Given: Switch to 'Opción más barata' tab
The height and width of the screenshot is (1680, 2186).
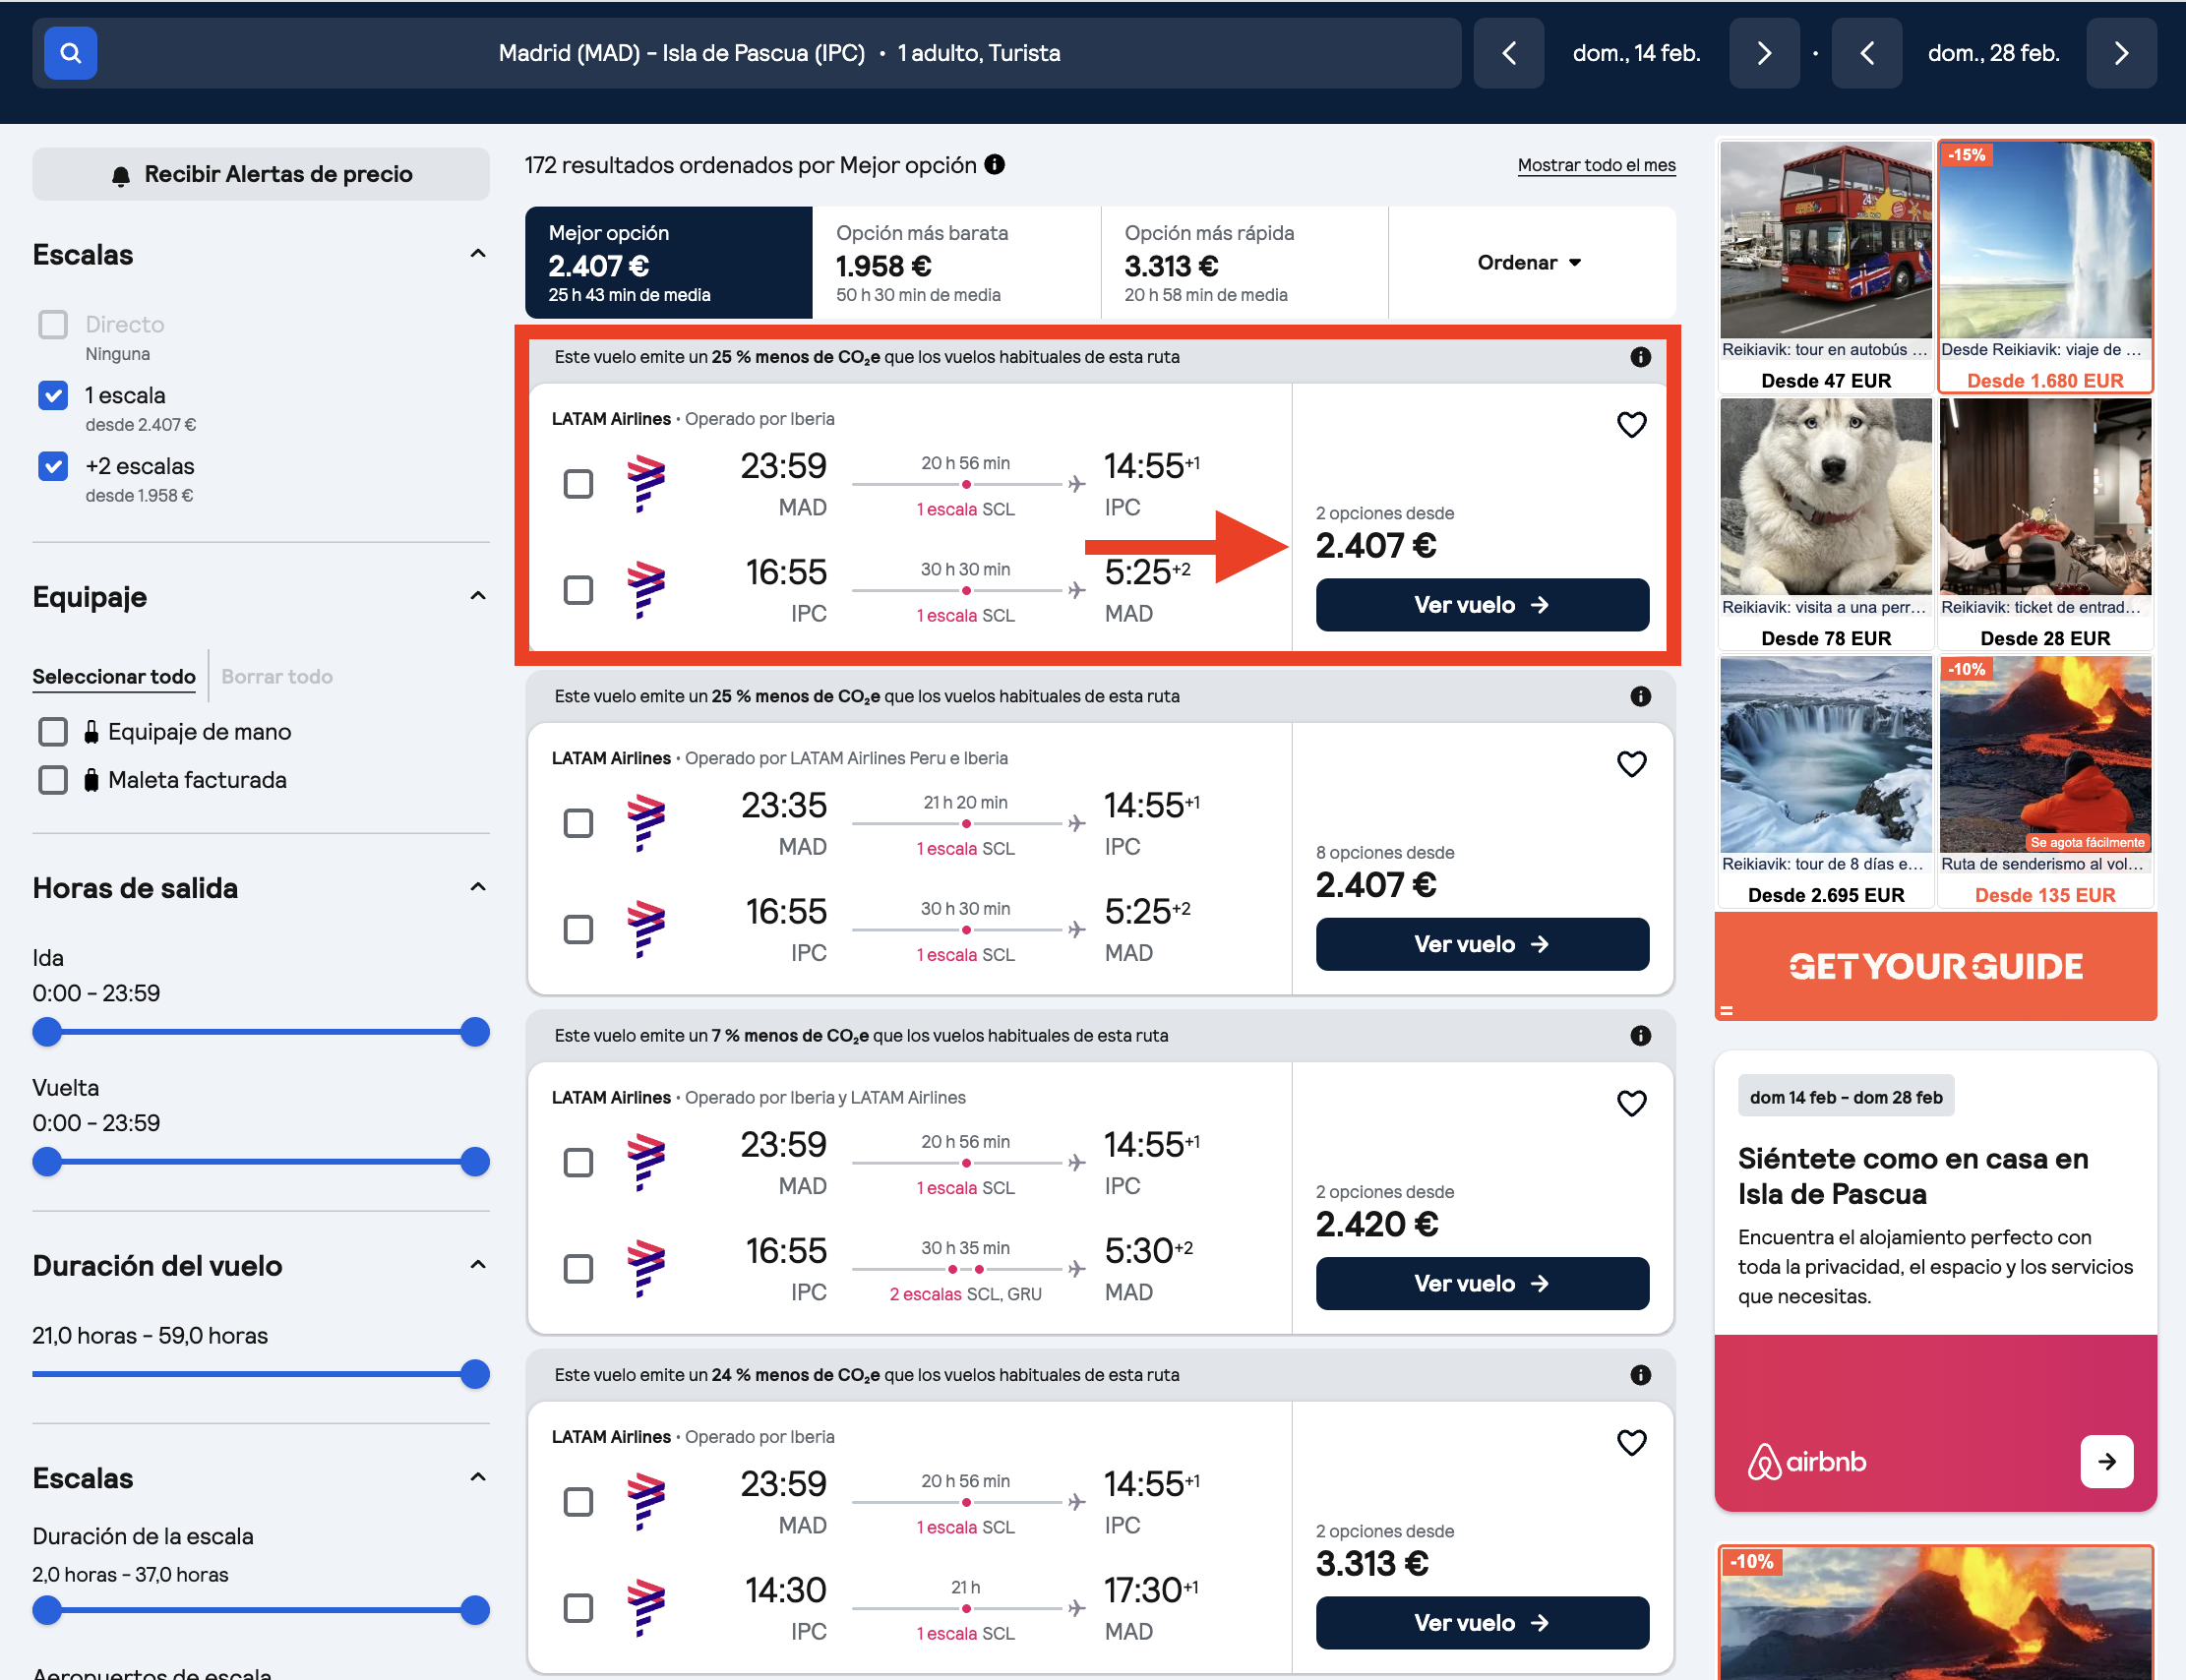Looking at the screenshot, I should [x=956, y=262].
